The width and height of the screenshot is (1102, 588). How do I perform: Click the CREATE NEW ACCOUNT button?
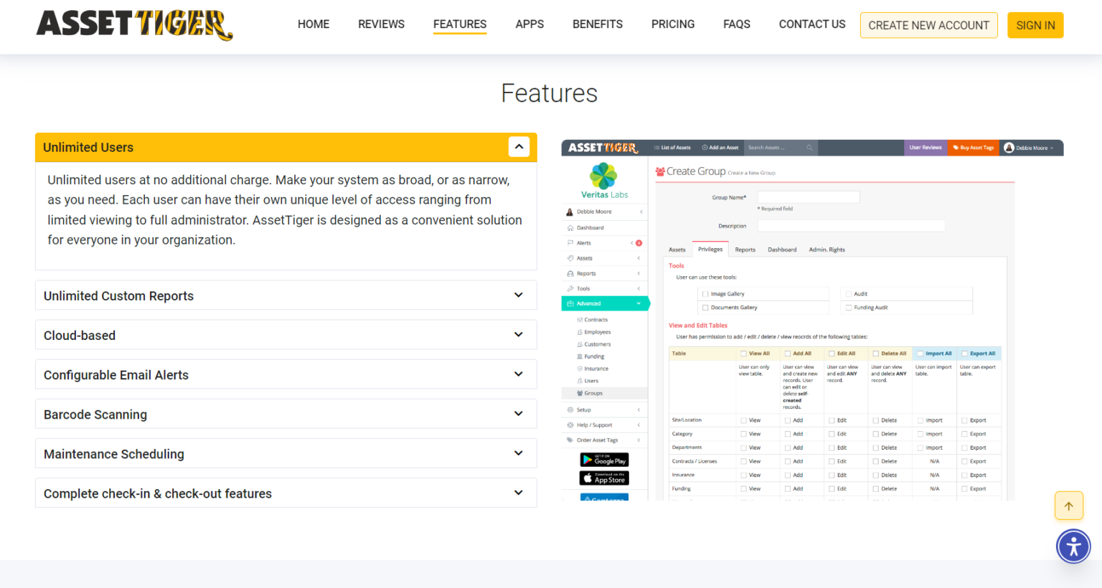click(x=928, y=24)
